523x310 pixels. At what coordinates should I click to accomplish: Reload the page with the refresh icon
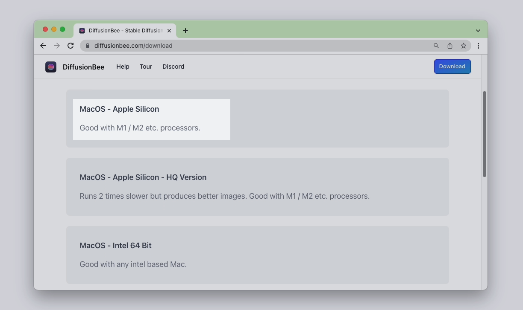tap(71, 46)
